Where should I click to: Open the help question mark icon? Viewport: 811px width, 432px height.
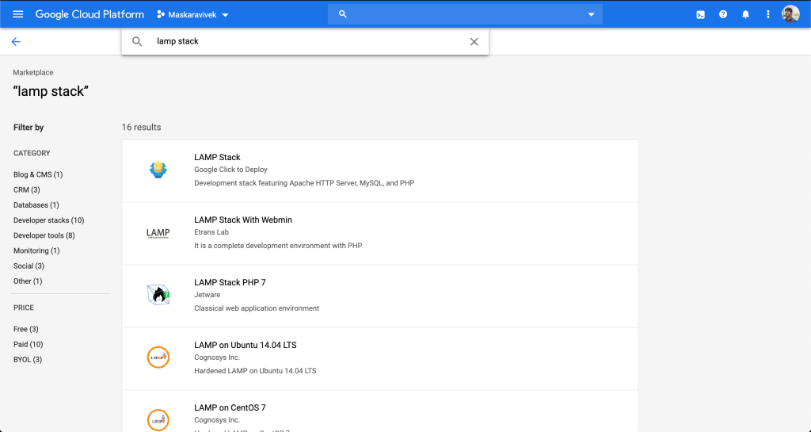point(723,14)
